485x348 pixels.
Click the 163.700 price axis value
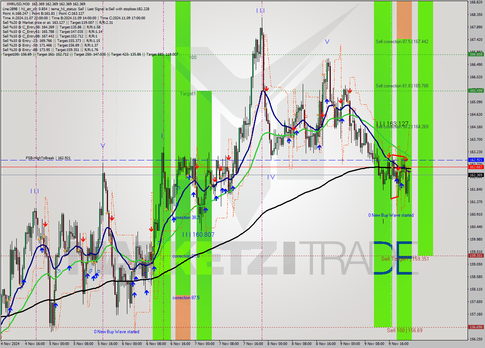[476, 139]
